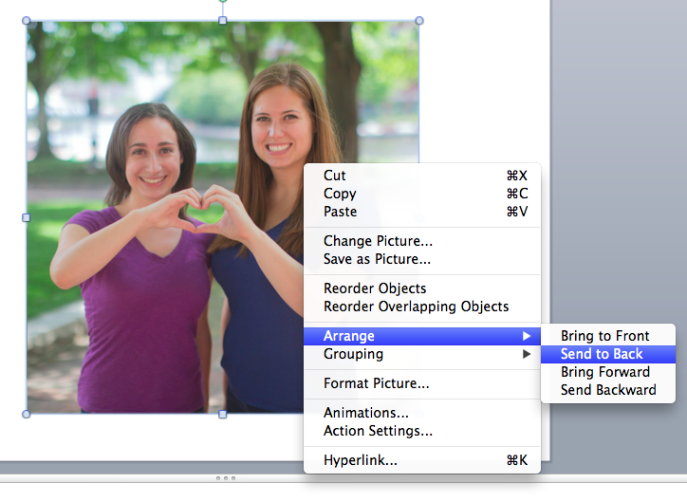Viewport: 687px width, 502px height.
Task: Select Hyperlink... menu item
Action: pos(360,460)
